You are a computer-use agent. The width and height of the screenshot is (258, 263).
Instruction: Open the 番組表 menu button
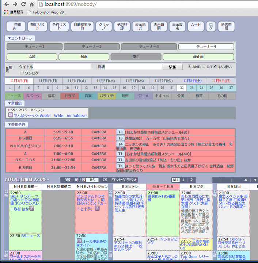[x=16, y=26]
